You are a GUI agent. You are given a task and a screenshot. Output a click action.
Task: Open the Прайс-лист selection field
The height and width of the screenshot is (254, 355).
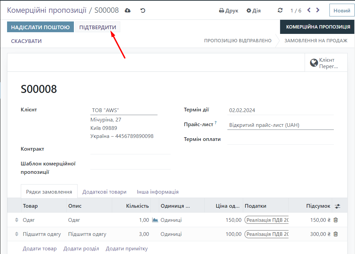(x=280, y=125)
